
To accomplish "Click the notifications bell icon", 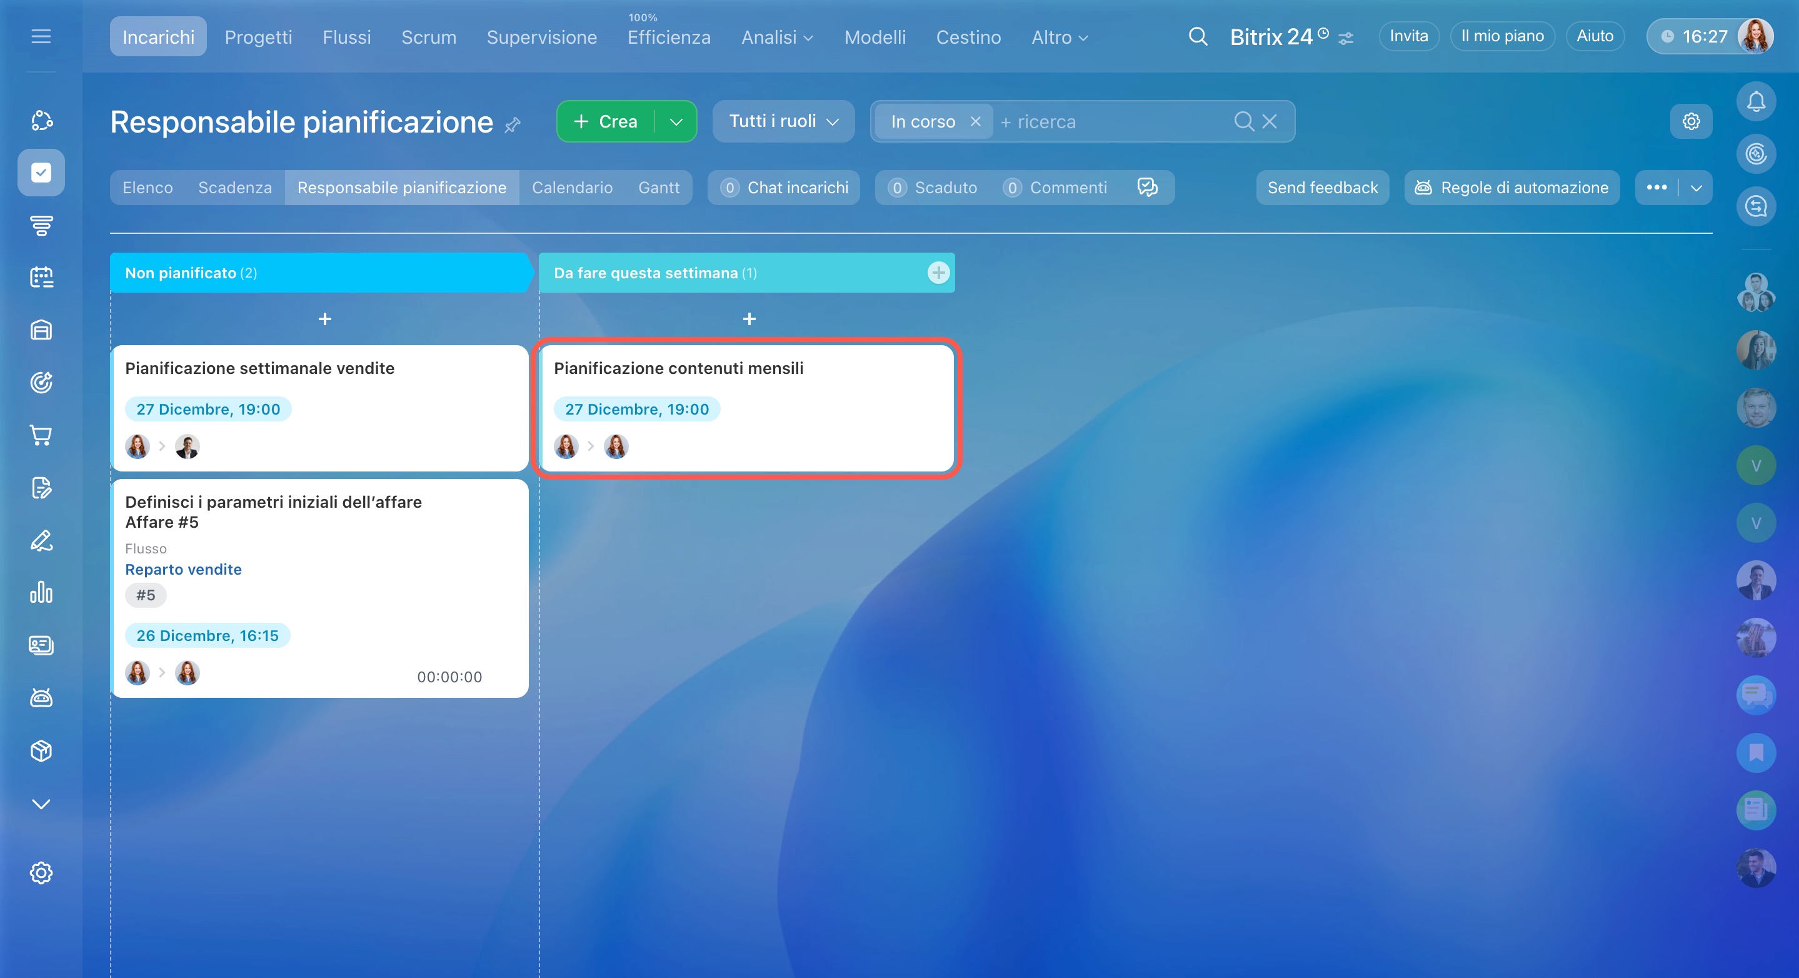I will pyautogui.click(x=1756, y=102).
